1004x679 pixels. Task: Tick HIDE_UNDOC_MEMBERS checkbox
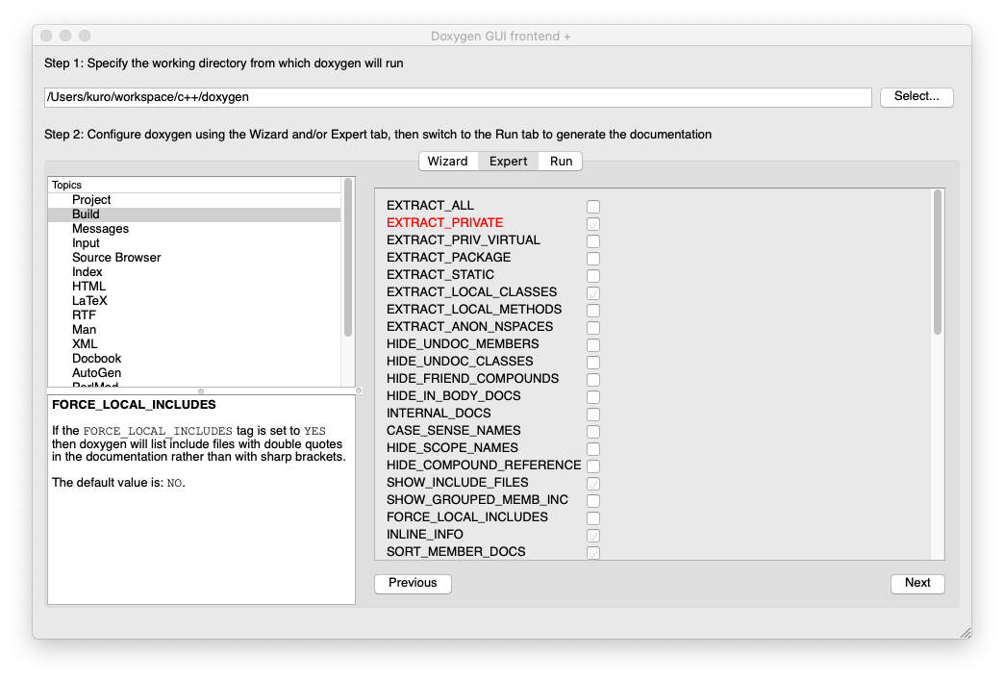click(593, 344)
